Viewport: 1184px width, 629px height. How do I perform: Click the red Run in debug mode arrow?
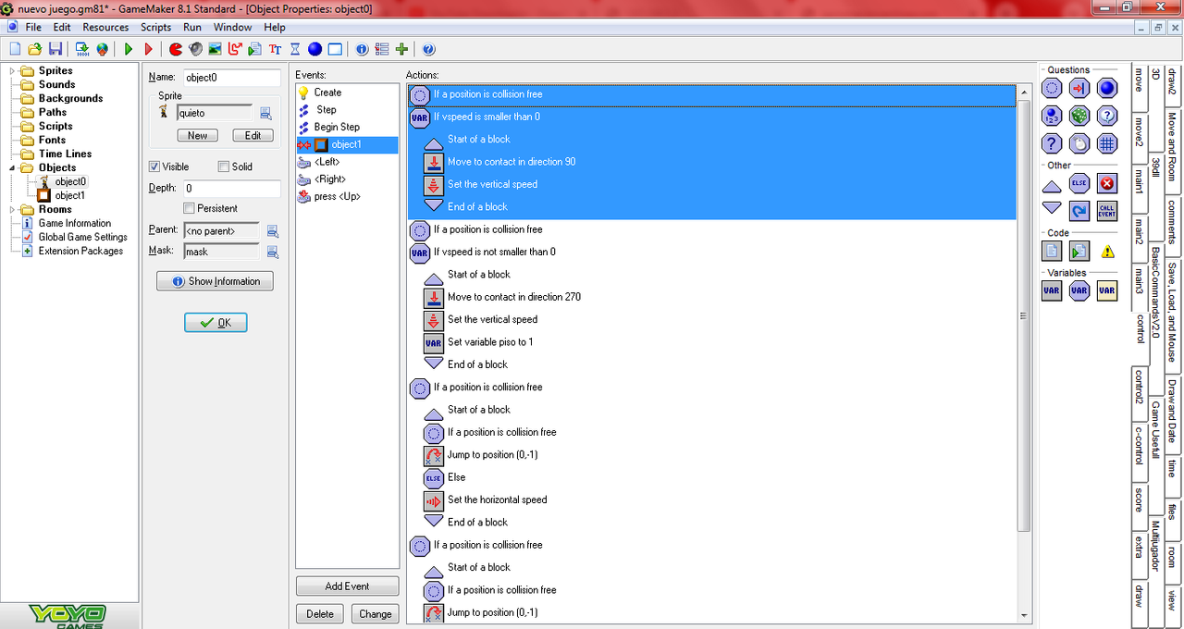click(148, 49)
